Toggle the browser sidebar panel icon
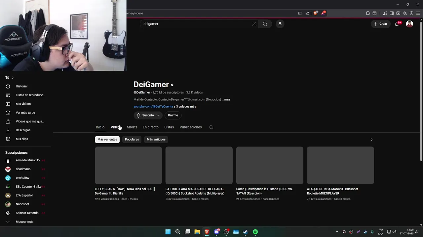 [x=392, y=13]
